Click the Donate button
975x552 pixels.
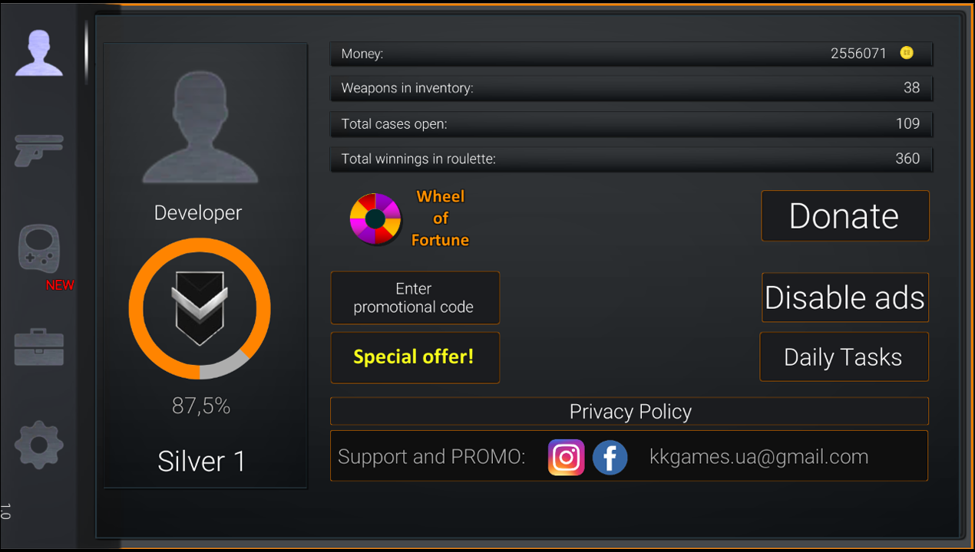click(x=845, y=216)
